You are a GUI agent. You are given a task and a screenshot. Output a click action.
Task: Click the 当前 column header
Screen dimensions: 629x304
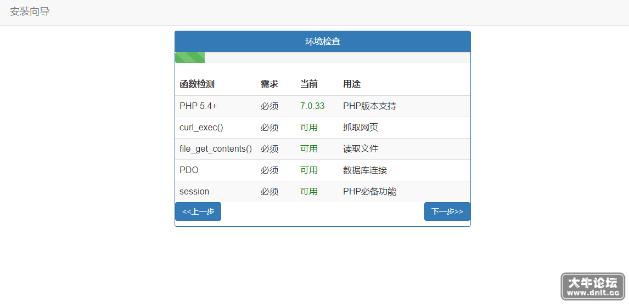coord(309,84)
